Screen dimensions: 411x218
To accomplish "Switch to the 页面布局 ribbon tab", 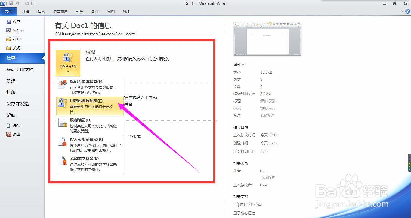I will pyautogui.click(x=60, y=11).
